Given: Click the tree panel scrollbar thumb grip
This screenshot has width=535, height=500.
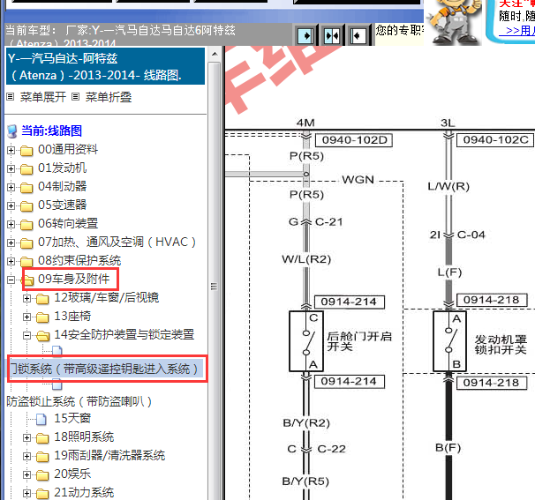Looking at the screenshot, I should click(214, 287).
